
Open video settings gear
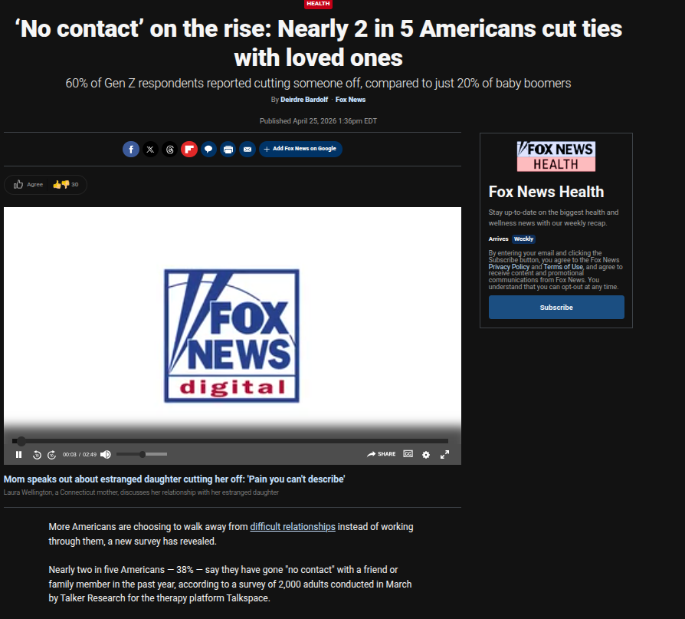(426, 455)
